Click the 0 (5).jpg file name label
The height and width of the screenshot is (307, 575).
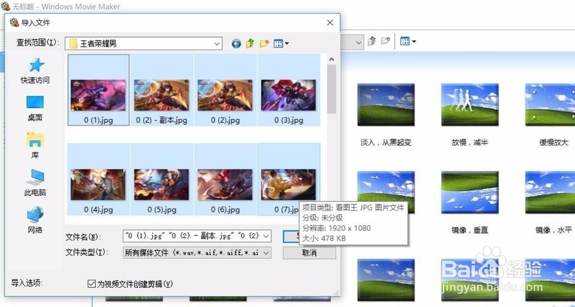162,209
